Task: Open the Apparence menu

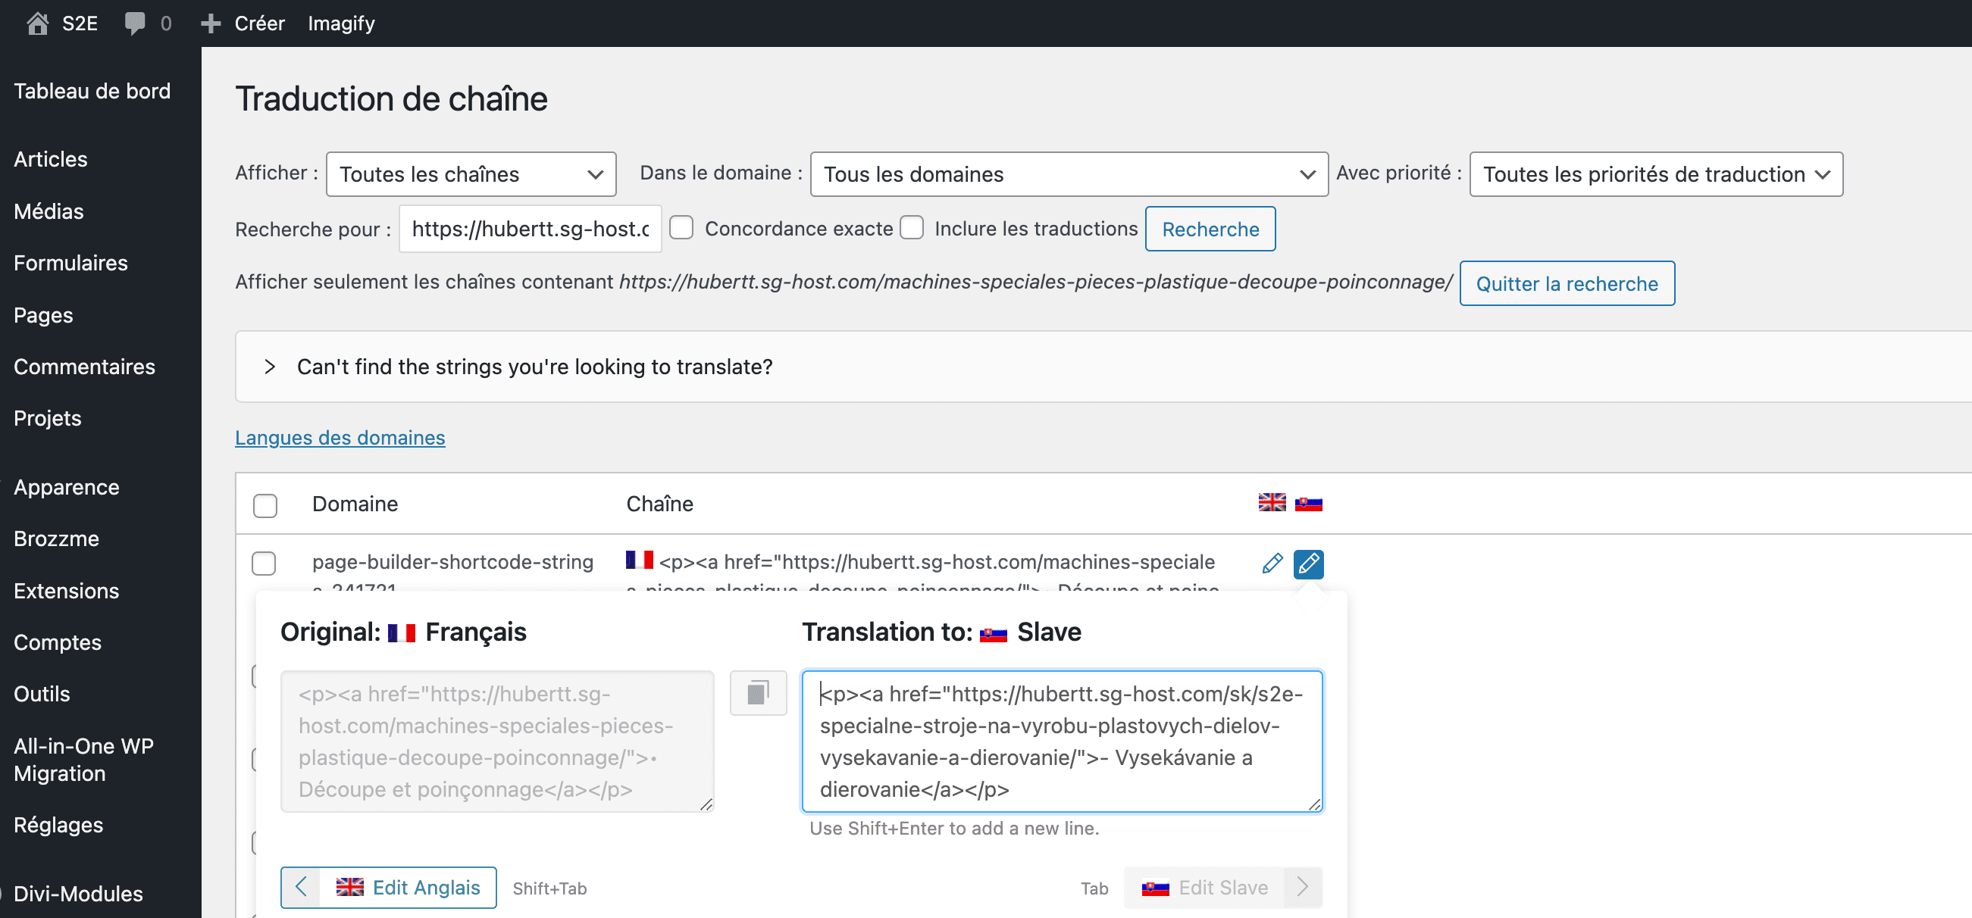Action: [67, 487]
